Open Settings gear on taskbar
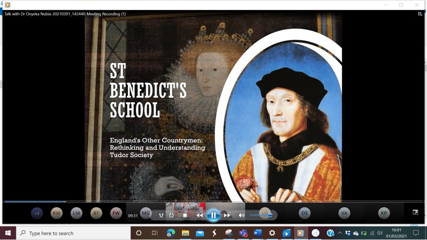Viewport: 427px width, 240px height. pos(272,233)
